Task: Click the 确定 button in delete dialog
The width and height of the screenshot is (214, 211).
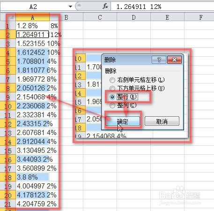Action: [123, 121]
